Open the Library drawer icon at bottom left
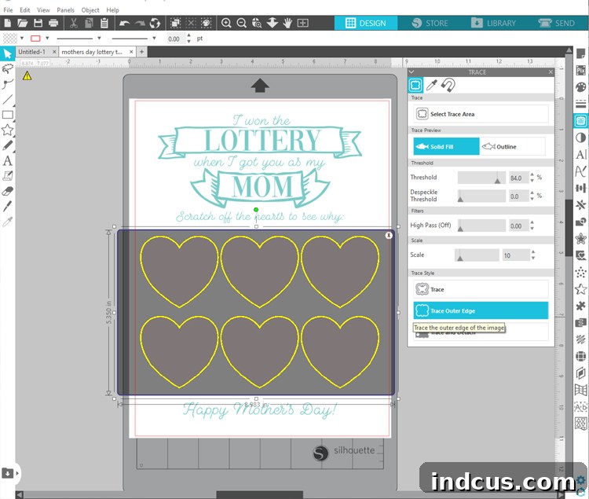 click(x=8, y=473)
